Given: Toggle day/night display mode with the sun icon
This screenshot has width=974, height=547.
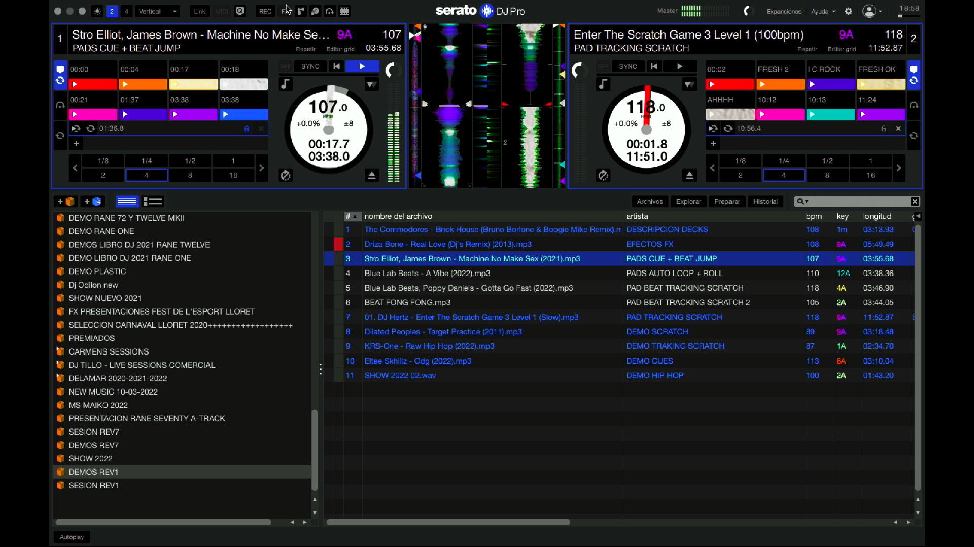Looking at the screenshot, I should coord(97,11).
